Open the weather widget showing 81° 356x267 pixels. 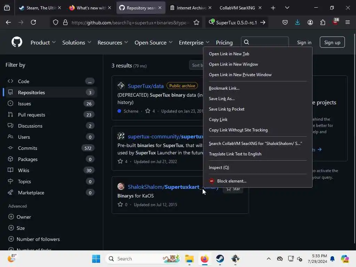tap(12, 258)
